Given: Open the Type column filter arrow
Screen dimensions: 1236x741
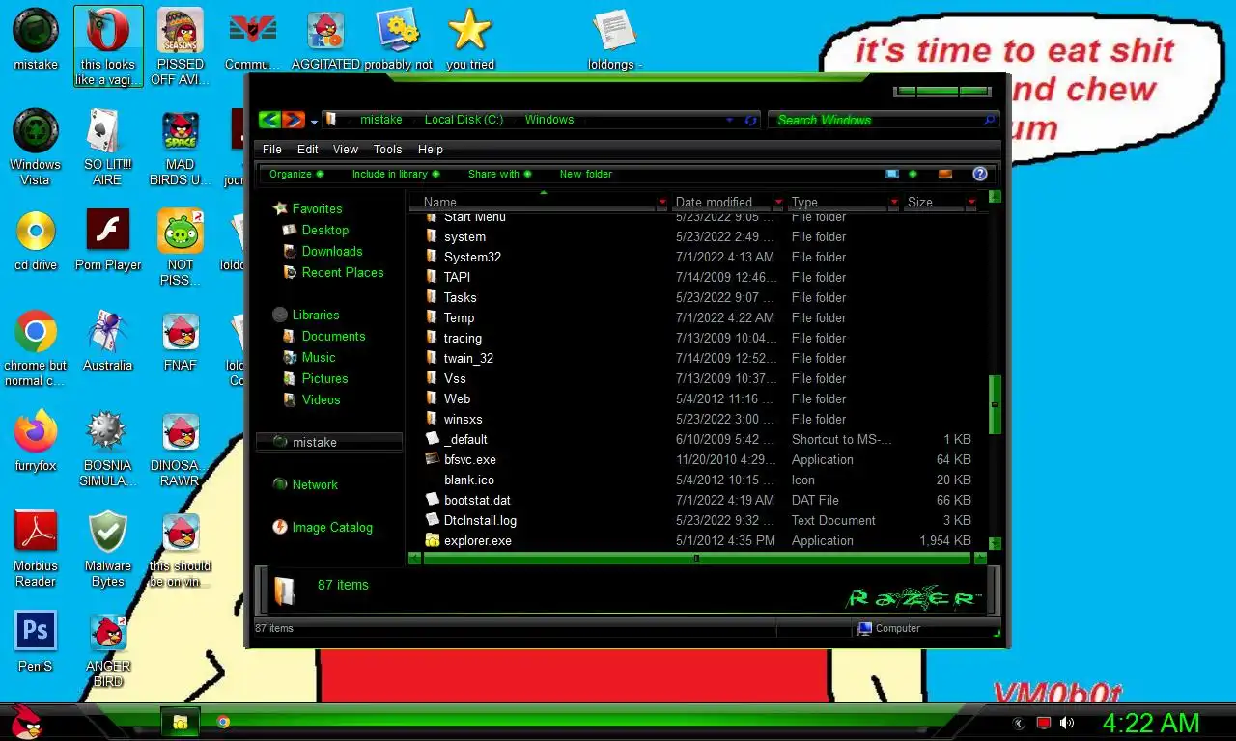Looking at the screenshot, I should point(894,203).
